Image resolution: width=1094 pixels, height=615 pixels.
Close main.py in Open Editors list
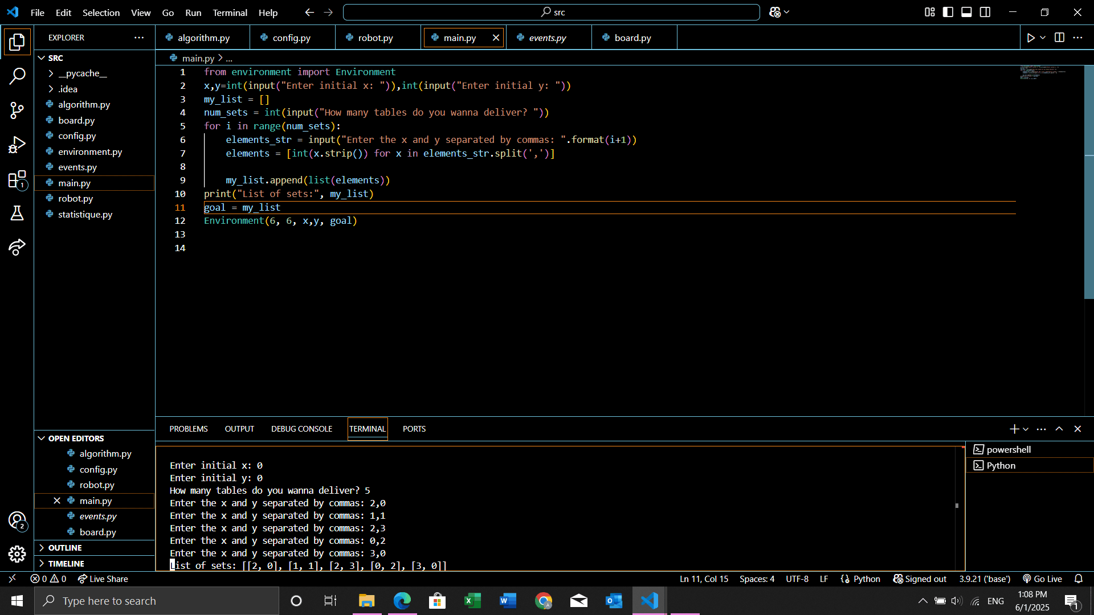point(57,501)
